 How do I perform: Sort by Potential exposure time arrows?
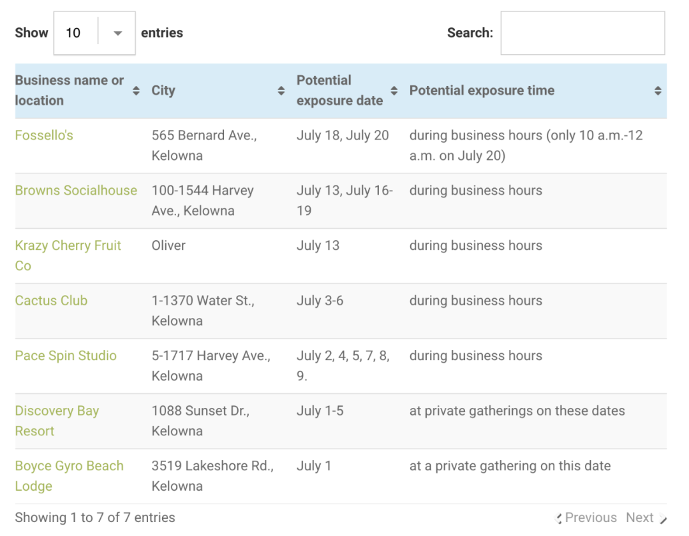click(x=658, y=91)
